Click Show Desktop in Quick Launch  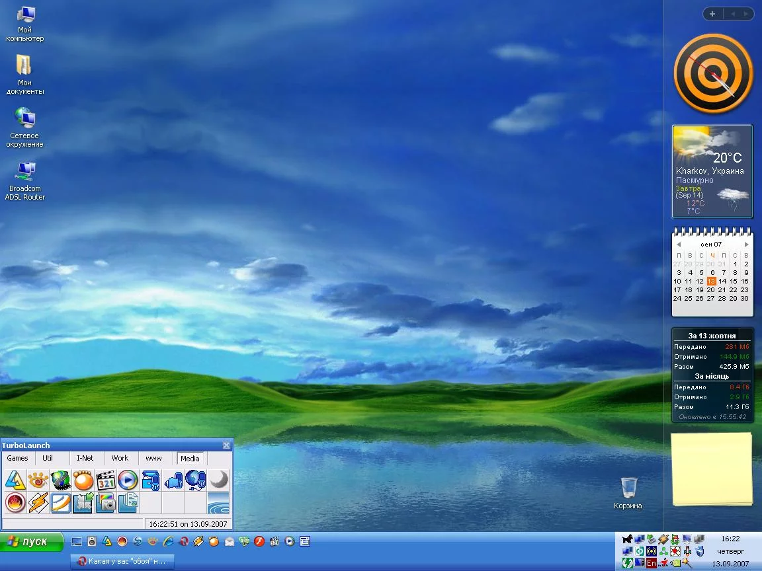pyautogui.click(x=76, y=541)
